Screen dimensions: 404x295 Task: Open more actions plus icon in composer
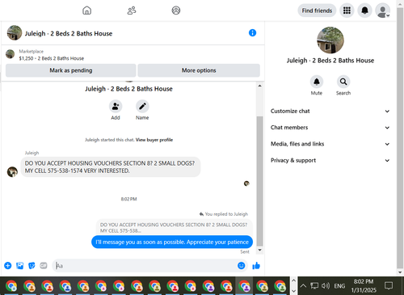tap(8, 266)
